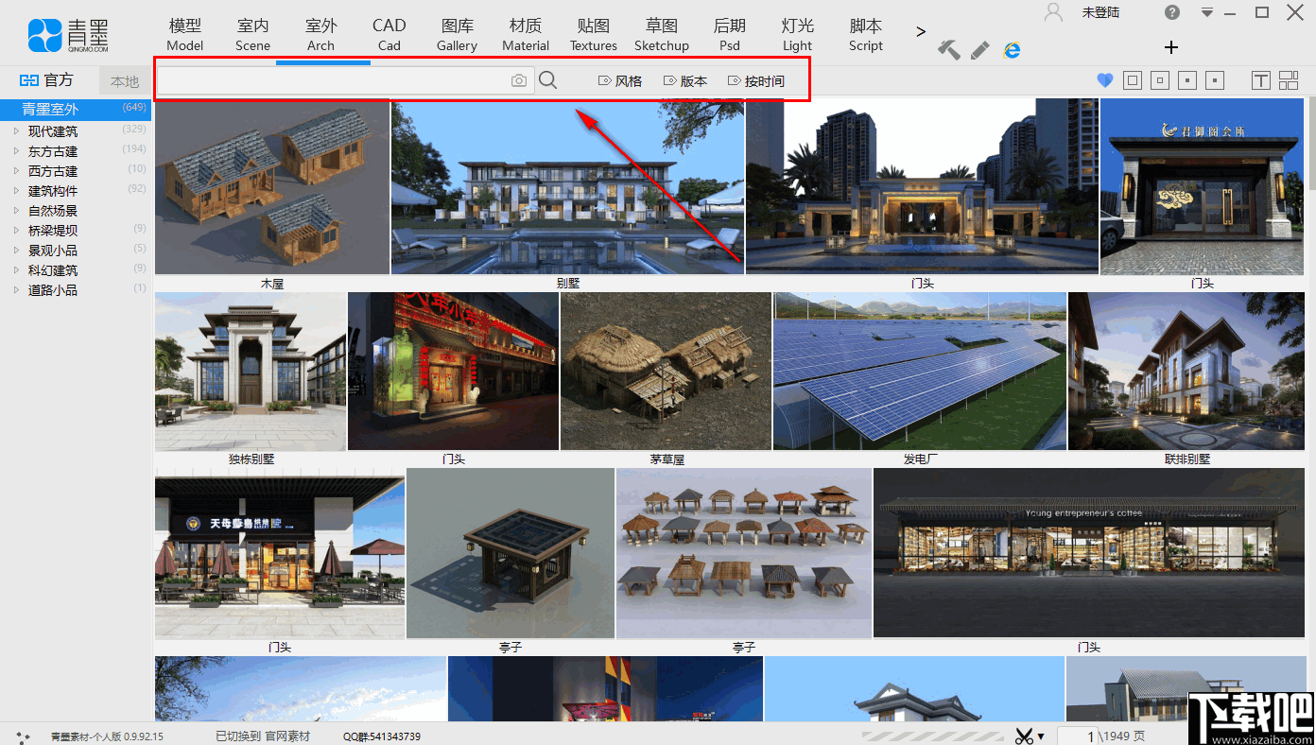Switch to the 本地 local library button
Viewport: 1316px width, 745px height.
125,81
